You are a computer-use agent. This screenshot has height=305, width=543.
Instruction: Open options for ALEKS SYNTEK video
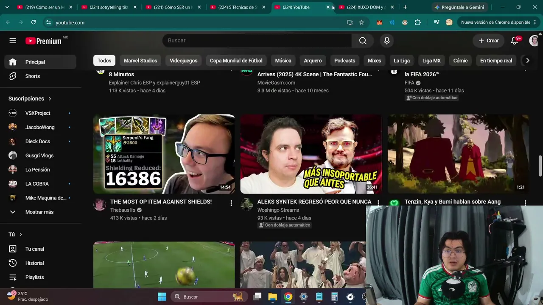(x=378, y=203)
